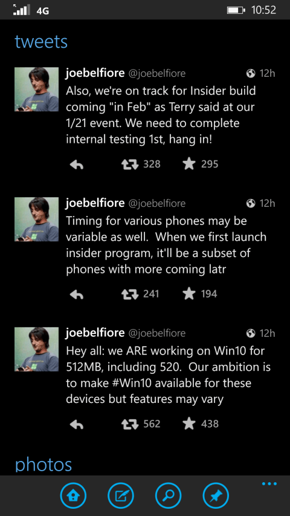Retweet the tweet showing 241 retweets

pos(130,294)
